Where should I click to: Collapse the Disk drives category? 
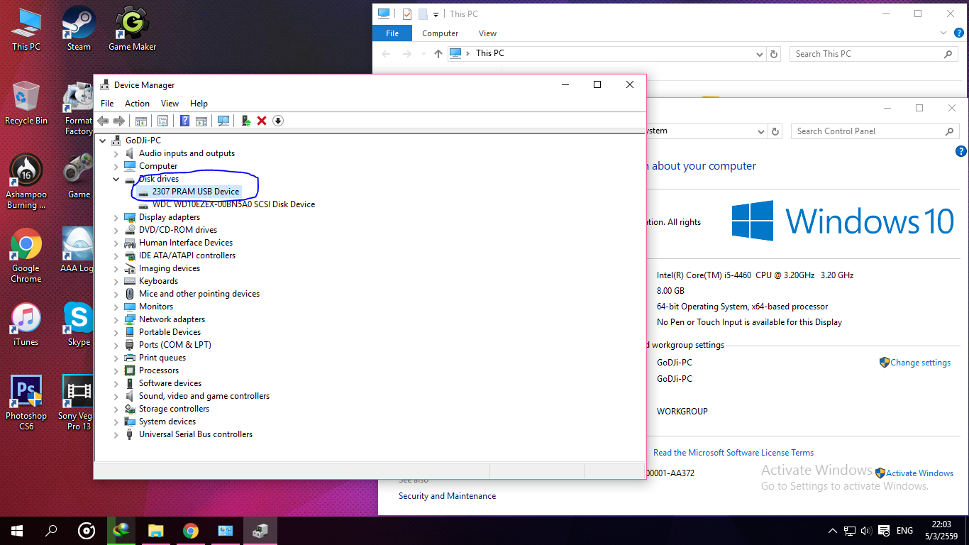(116, 179)
